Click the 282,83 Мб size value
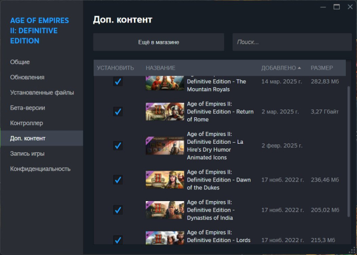Image resolution: width=357 pixels, height=255 pixels. coord(325,81)
